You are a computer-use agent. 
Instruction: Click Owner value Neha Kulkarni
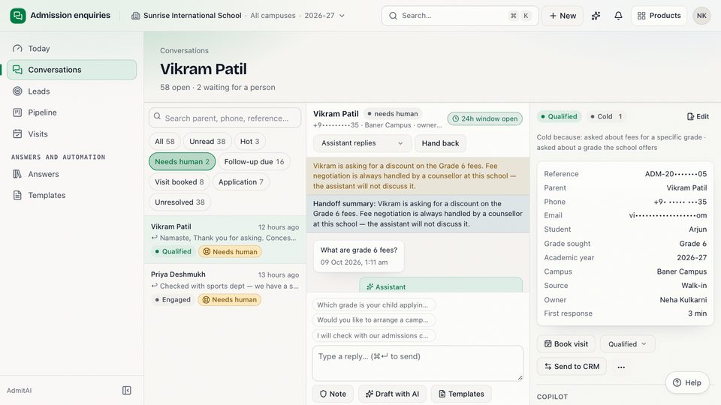click(x=683, y=300)
